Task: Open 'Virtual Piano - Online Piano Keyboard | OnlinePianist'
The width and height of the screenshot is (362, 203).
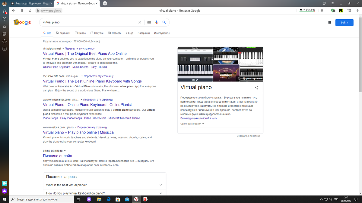Action: click(x=87, y=105)
